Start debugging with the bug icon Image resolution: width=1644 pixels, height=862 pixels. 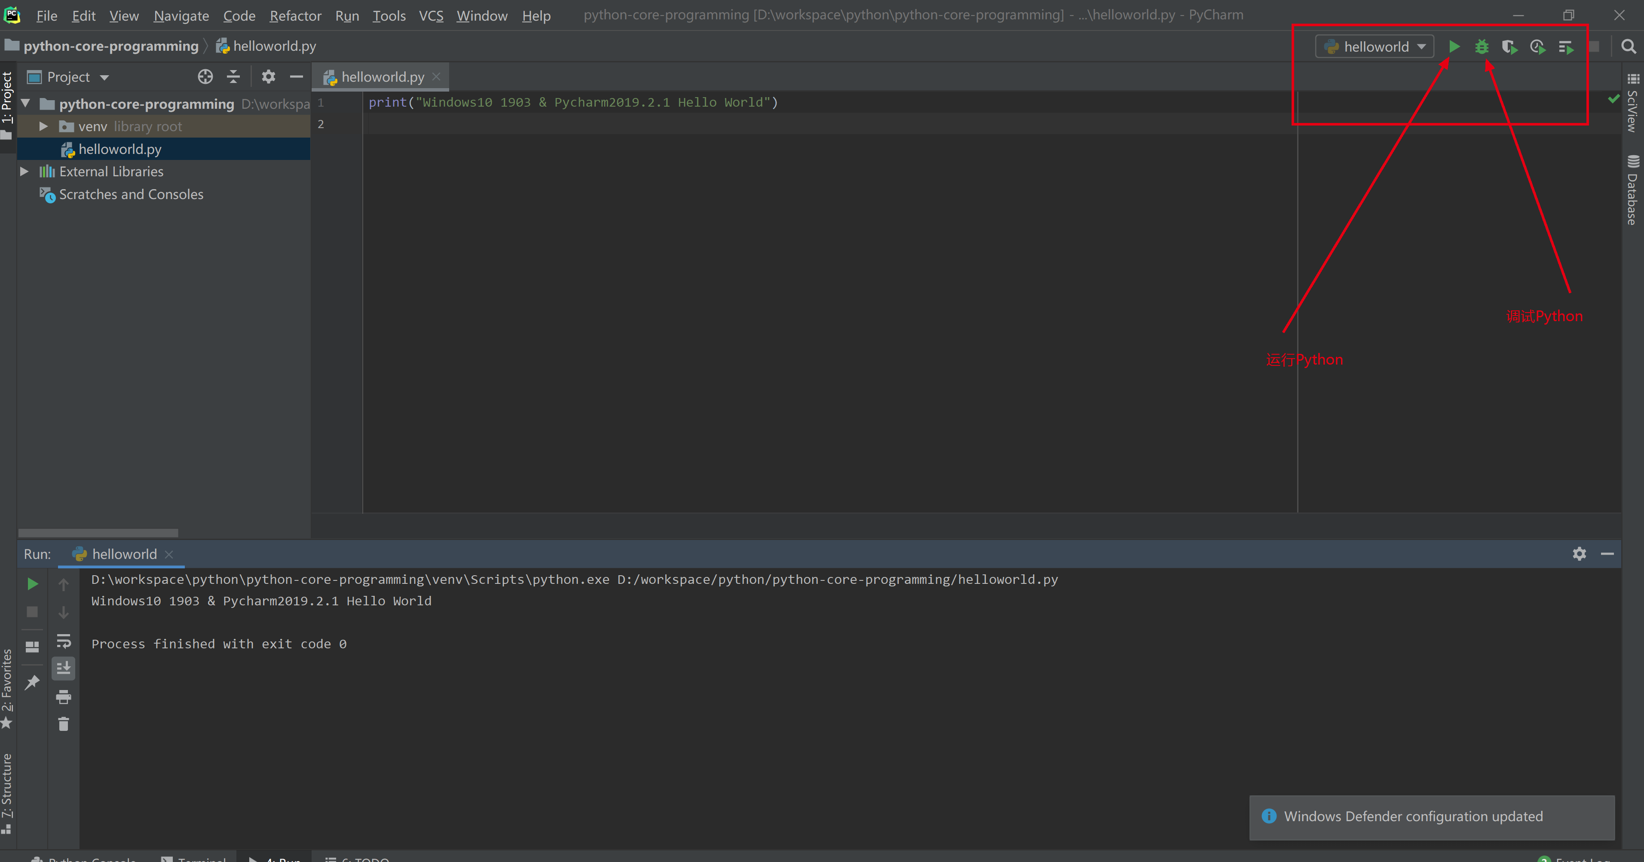1482,46
